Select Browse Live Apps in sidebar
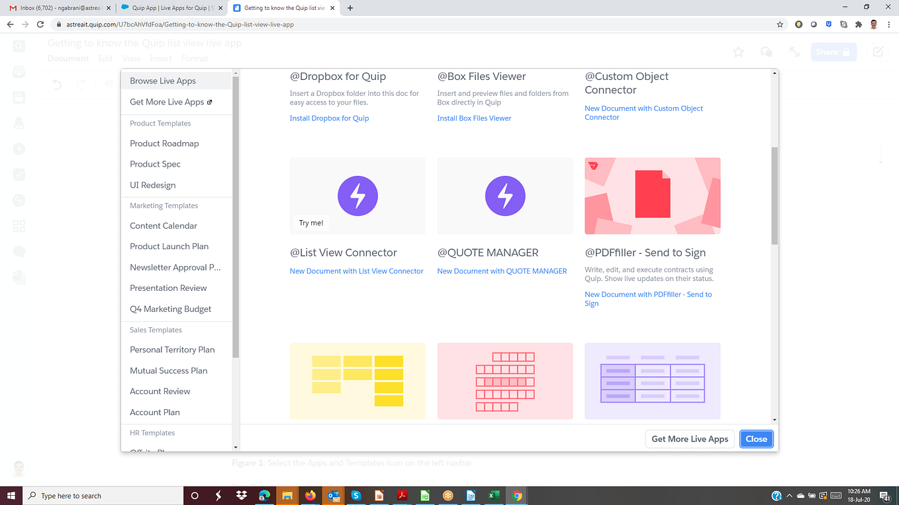The height and width of the screenshot is (505, 899). point(176,81)
